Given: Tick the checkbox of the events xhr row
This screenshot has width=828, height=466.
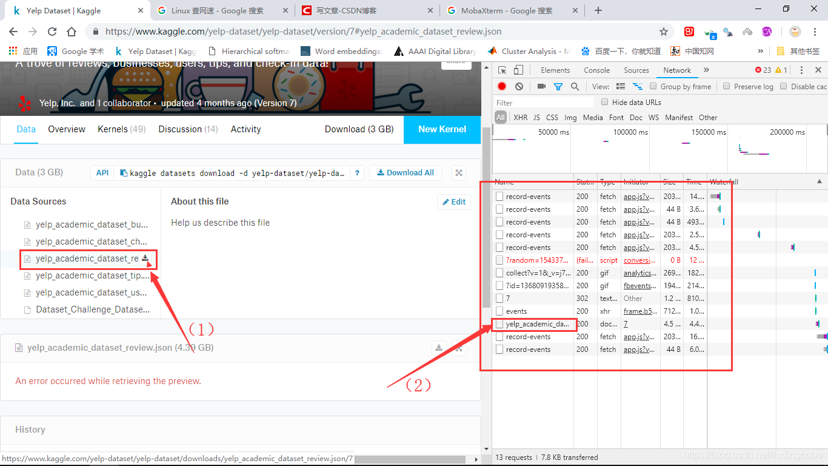Looking at the screenshot, I should tap(499, 311).
